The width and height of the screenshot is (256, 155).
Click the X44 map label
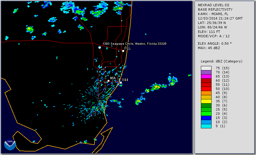[125, 80]
